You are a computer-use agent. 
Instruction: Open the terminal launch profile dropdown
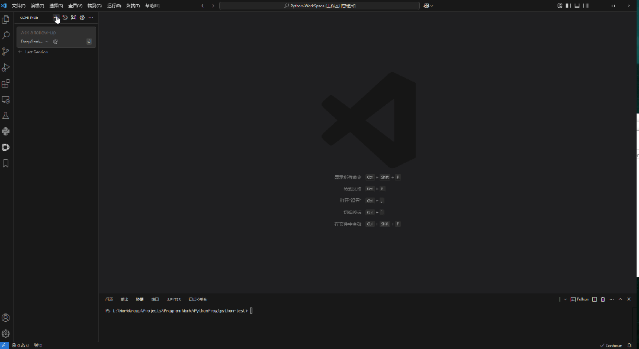click(565, 299)
